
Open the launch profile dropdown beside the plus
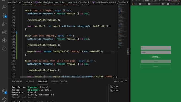(x=118, y=82)
